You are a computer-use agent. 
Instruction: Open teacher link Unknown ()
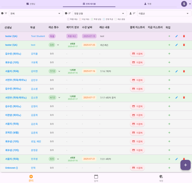point(12,168)
